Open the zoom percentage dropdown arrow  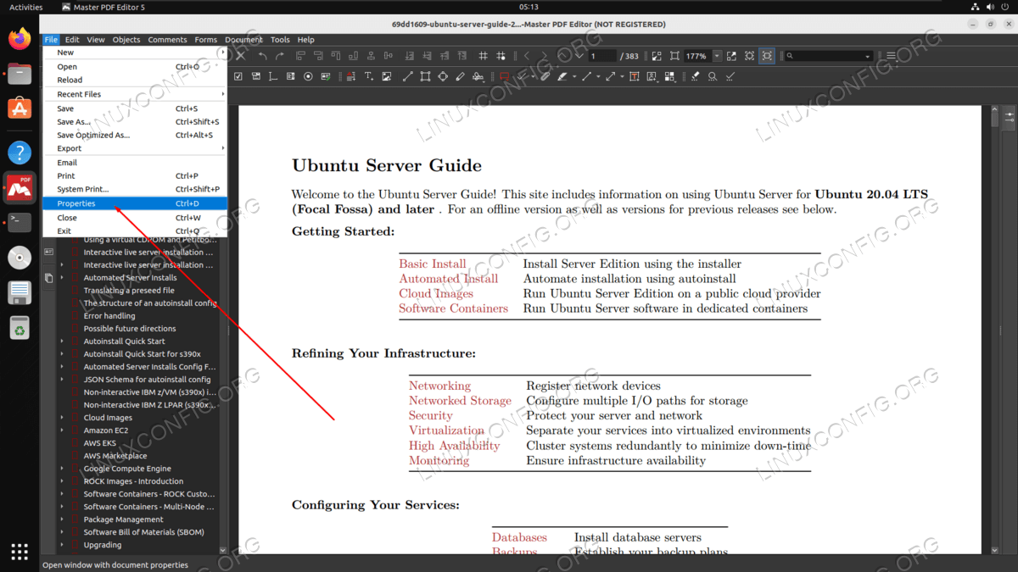click(x=717, y=56)
